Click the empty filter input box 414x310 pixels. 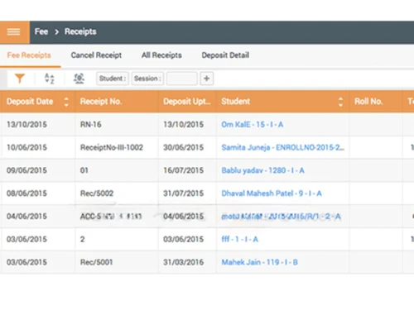182,79
